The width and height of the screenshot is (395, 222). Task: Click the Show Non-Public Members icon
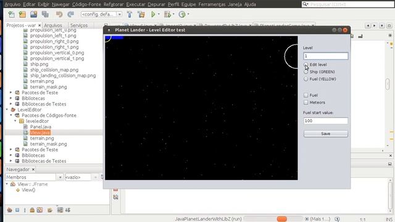click(x=32, y=210)
